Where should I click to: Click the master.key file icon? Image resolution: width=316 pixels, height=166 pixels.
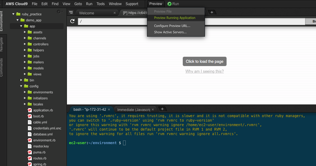click(x=30, y=146)
